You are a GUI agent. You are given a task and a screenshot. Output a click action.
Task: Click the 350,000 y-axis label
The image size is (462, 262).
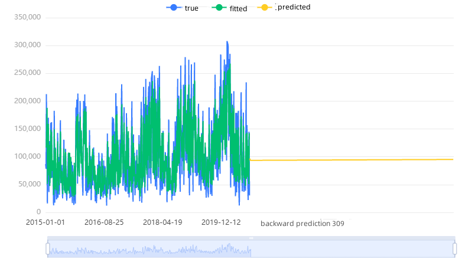point(27,17)
